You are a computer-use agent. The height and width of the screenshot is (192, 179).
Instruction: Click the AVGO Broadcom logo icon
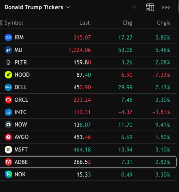[8, 137]
